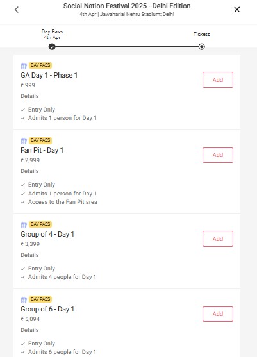This screenshot has width=257, height=357.
Task: Click the ticket icon above Fan Pit - Day 1
Action: (x=24, y=141)
